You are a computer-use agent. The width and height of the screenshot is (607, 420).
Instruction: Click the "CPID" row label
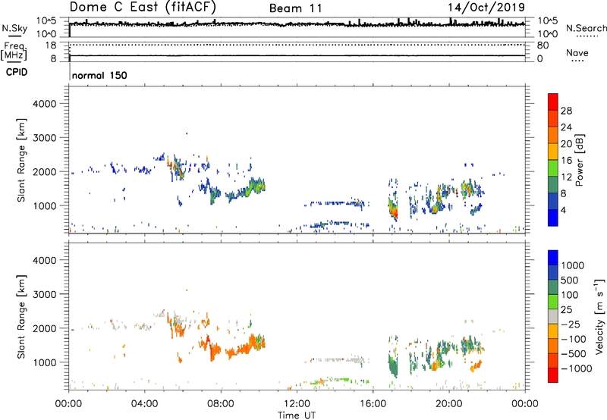click(x=17, y=72)
